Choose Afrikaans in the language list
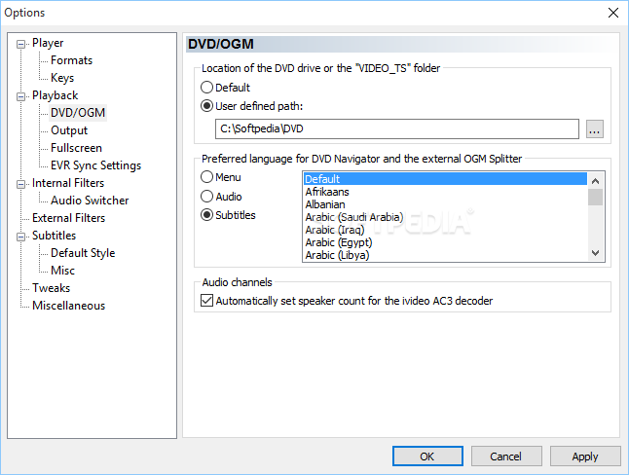This screenshot has height=475, width=629. 445,192
